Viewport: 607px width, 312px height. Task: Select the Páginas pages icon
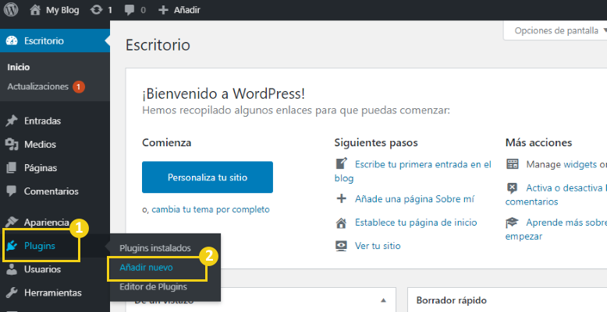point(12,167)
